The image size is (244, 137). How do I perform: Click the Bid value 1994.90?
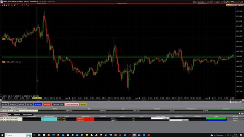click(x=103, y=111)
